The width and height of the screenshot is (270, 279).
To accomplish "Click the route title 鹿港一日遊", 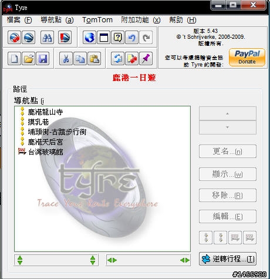I will pos(134,78).
